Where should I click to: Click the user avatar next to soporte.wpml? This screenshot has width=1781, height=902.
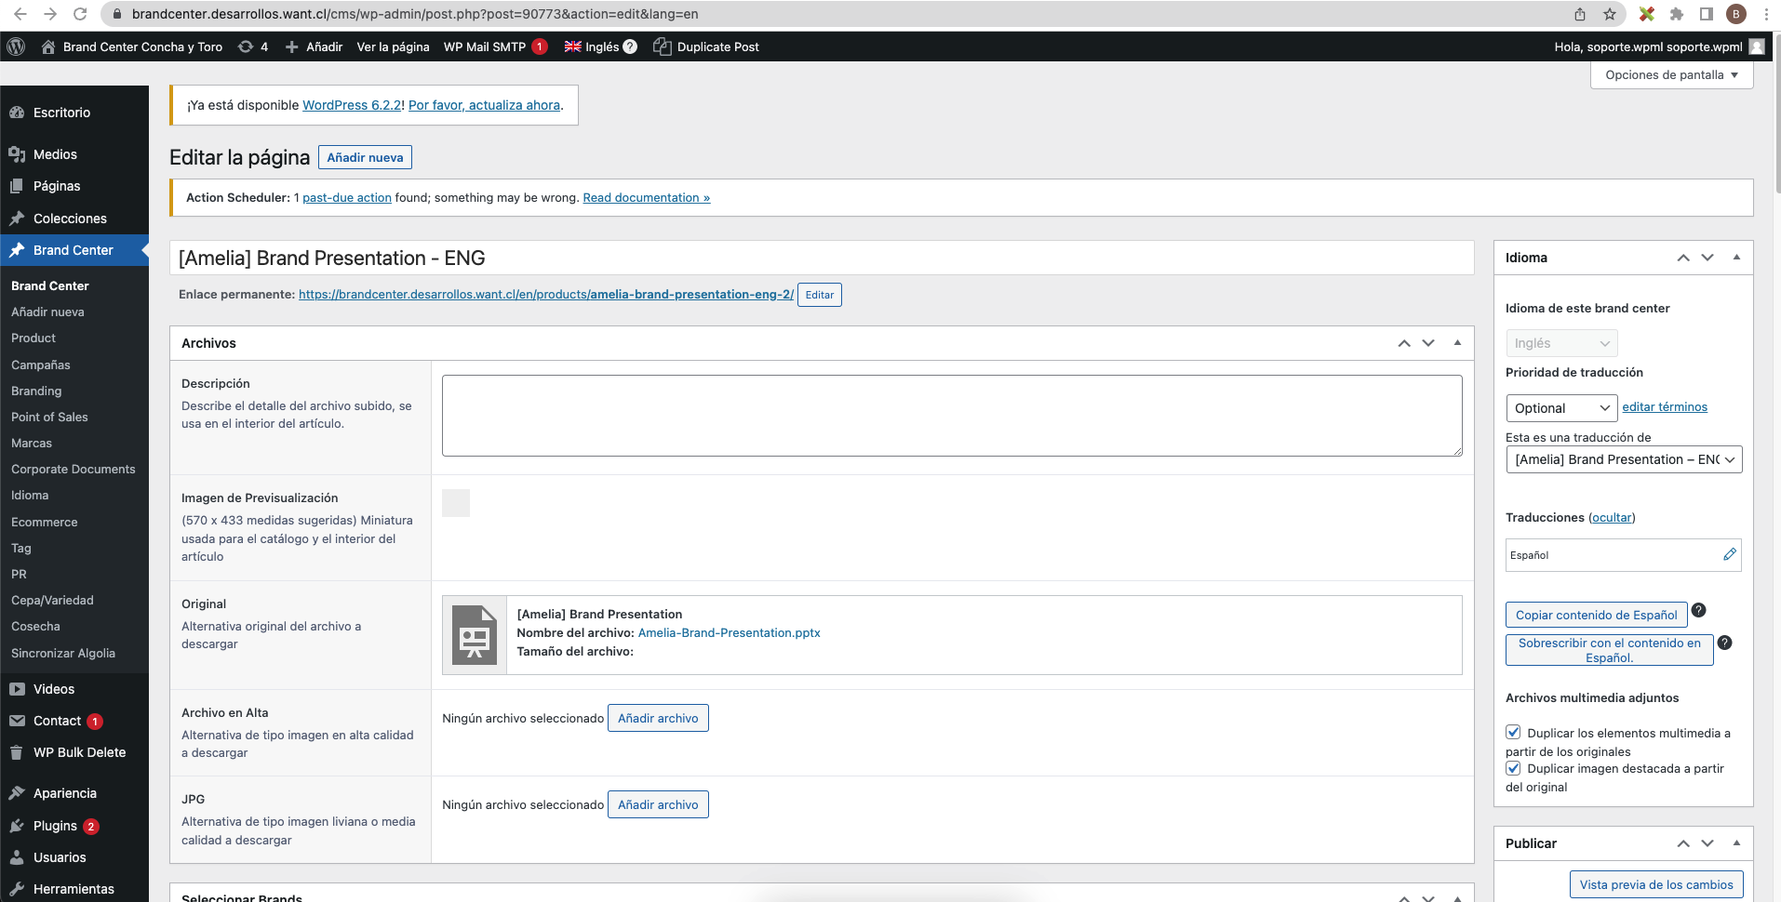pos(1757,46)
